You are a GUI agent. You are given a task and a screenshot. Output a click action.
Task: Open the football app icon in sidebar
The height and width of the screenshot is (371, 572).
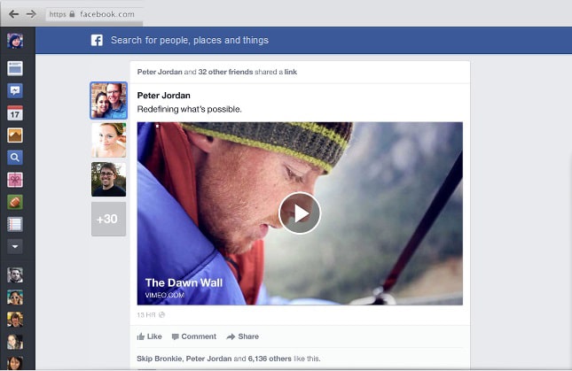(x=15, y=202)
